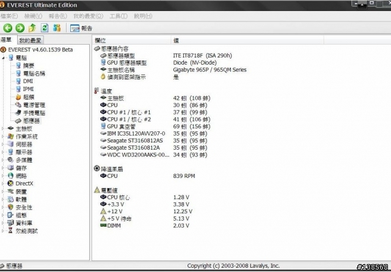Click the thermometer icon beside 溫度

tap(97, 91)
